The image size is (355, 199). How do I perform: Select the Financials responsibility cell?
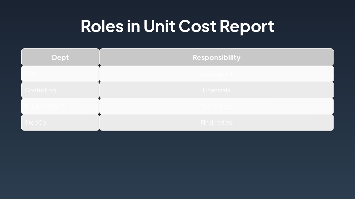216,90
